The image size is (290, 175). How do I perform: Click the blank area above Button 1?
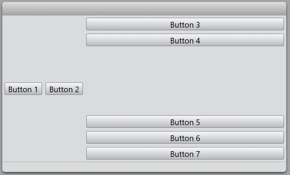[23, 49]
